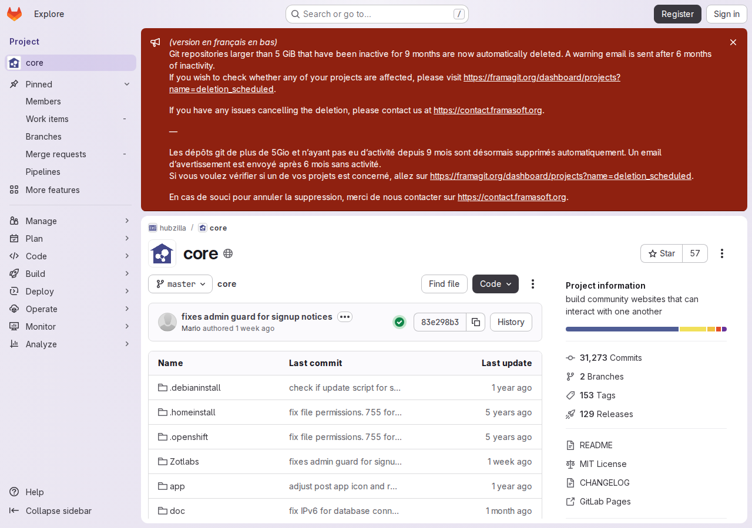This screenshot has width=752, height=528.
Task: Open Merge requests in sidebar
Action: [x=56, y=154]
